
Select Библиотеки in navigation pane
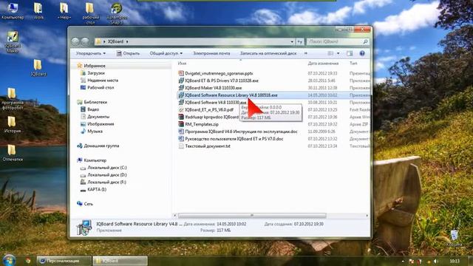click(95, 102)
